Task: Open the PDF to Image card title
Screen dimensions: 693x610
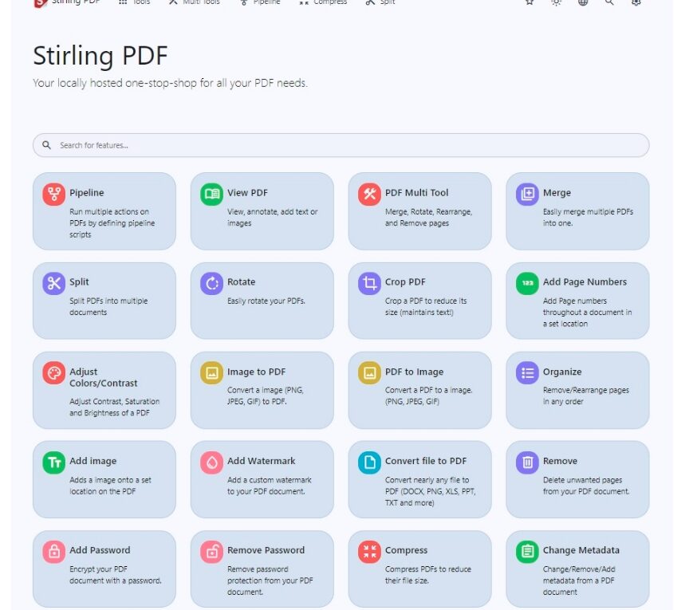Action: pos(414,372)
